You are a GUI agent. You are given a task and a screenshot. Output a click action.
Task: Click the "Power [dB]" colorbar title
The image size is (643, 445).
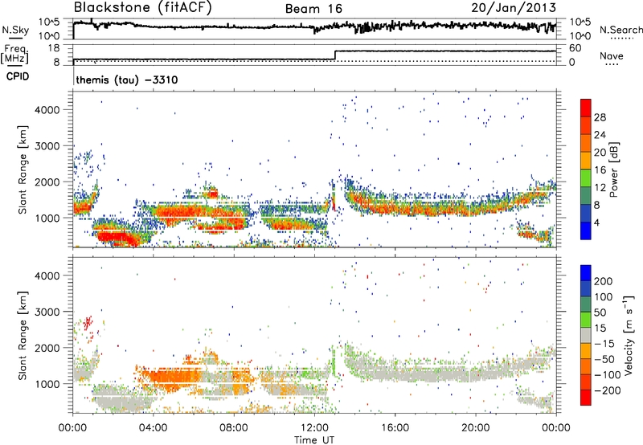tap(614, 169)
